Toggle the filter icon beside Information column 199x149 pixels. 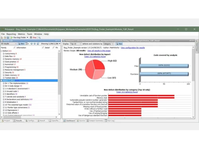click(x=43, y=48)
